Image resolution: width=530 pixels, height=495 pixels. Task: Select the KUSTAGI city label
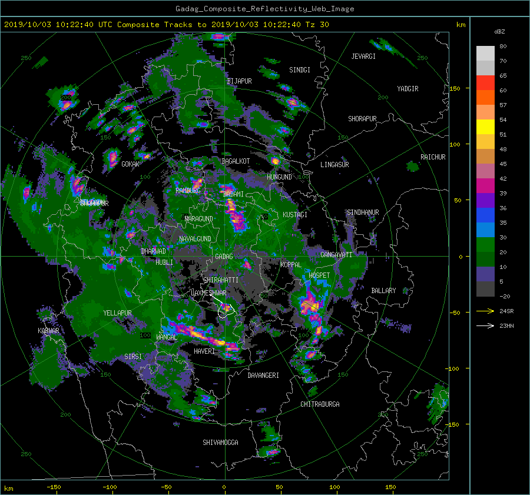click(x=295, y=215)
